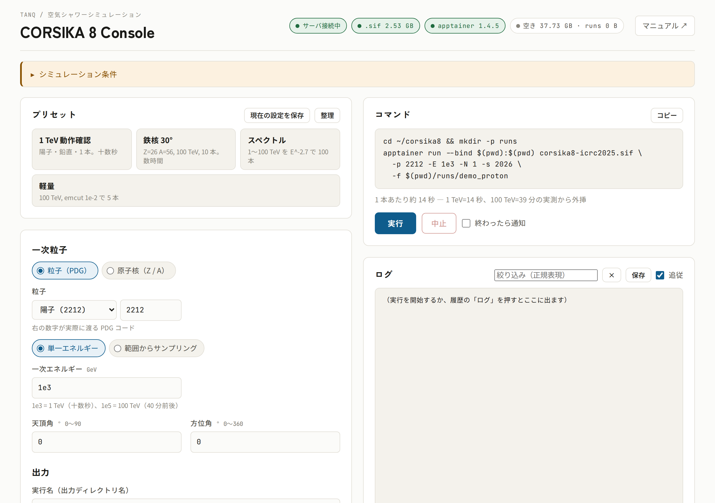This screenshot has height=503, width=715.
Task: Select 範囲からサンプリング radio option
Action: 156,348
